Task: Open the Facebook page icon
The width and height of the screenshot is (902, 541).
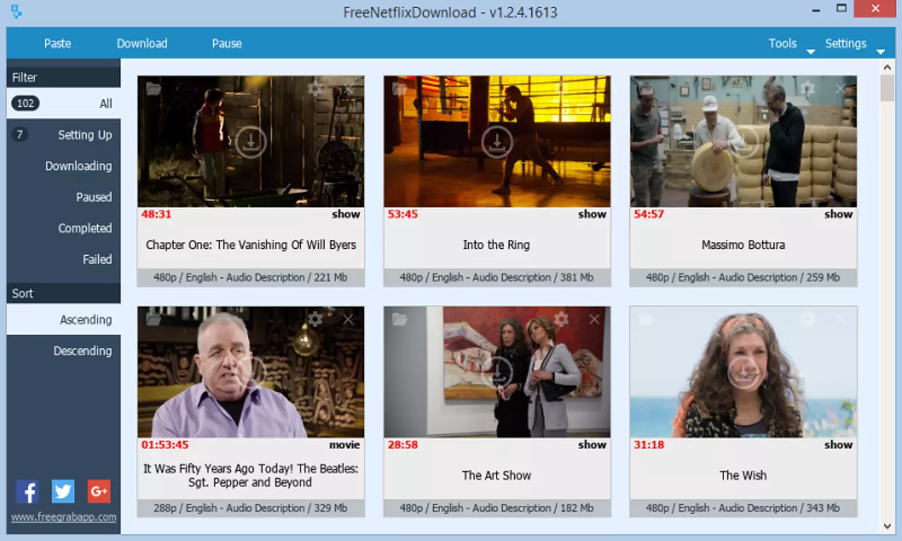Action: [27, 492]
